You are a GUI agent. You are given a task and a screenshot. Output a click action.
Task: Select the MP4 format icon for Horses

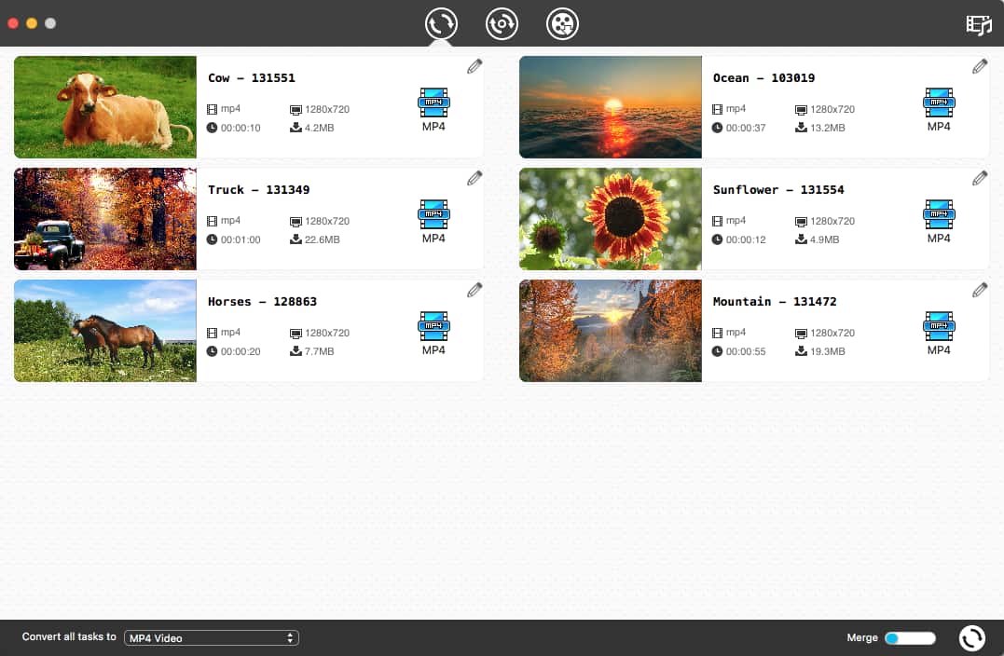click(433, 326)
